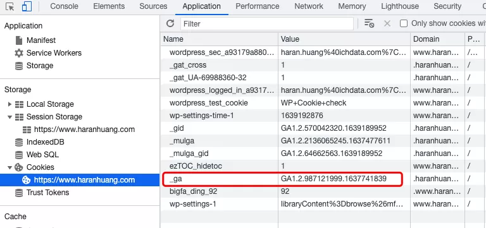Select Local Storage in sidebar
This screenshot has height=228, width=486.
click(50, 104)
